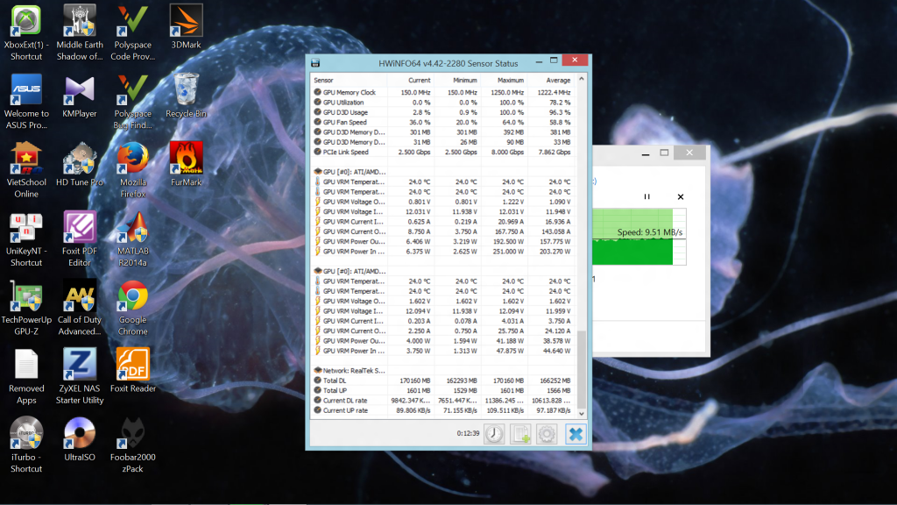Select the Network: RealTek sensor group row
Viewport: 897px width, 505px height.
[x=355, y=370]
